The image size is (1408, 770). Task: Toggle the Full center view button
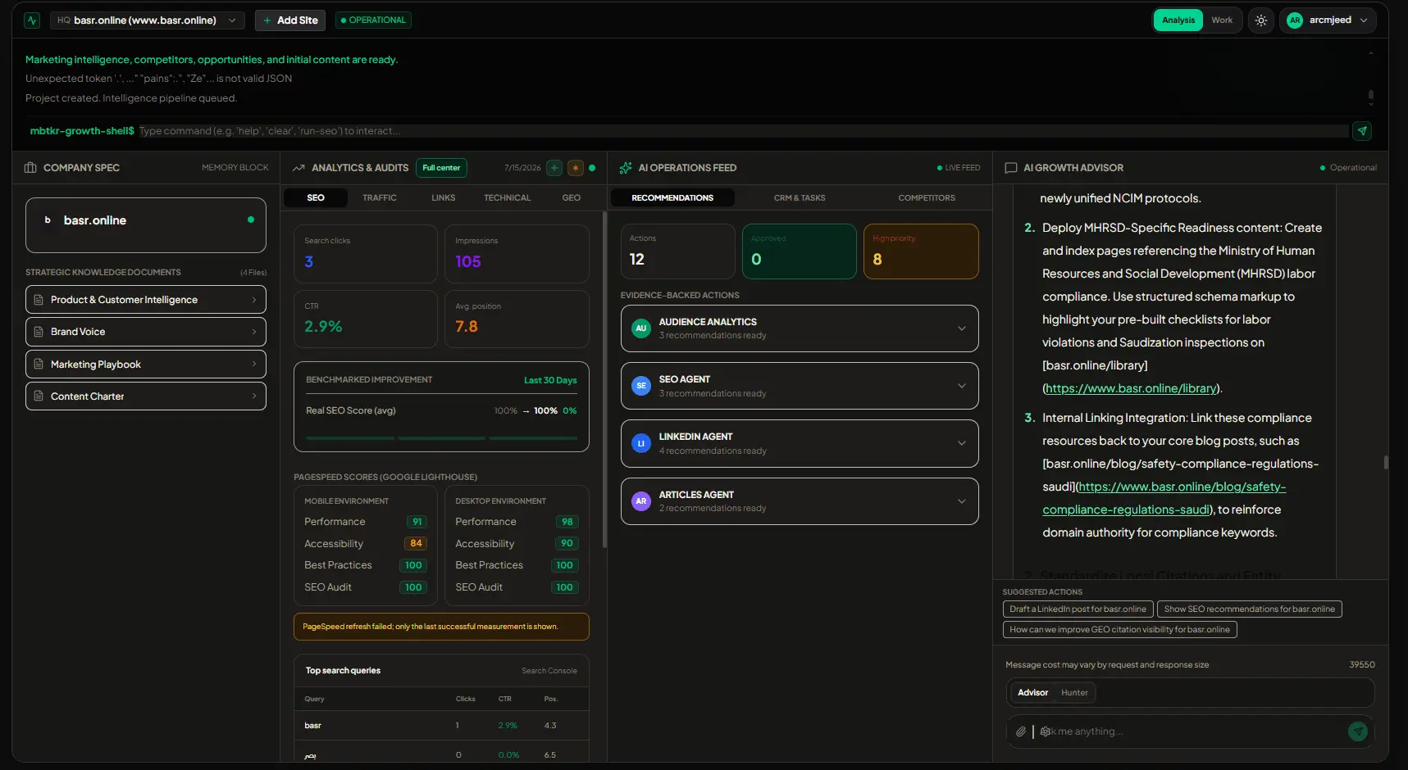[441, 168]
